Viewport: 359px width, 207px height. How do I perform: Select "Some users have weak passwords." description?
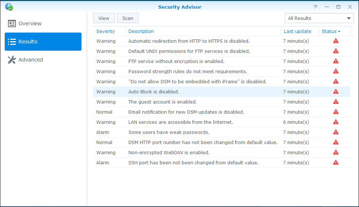169,132
